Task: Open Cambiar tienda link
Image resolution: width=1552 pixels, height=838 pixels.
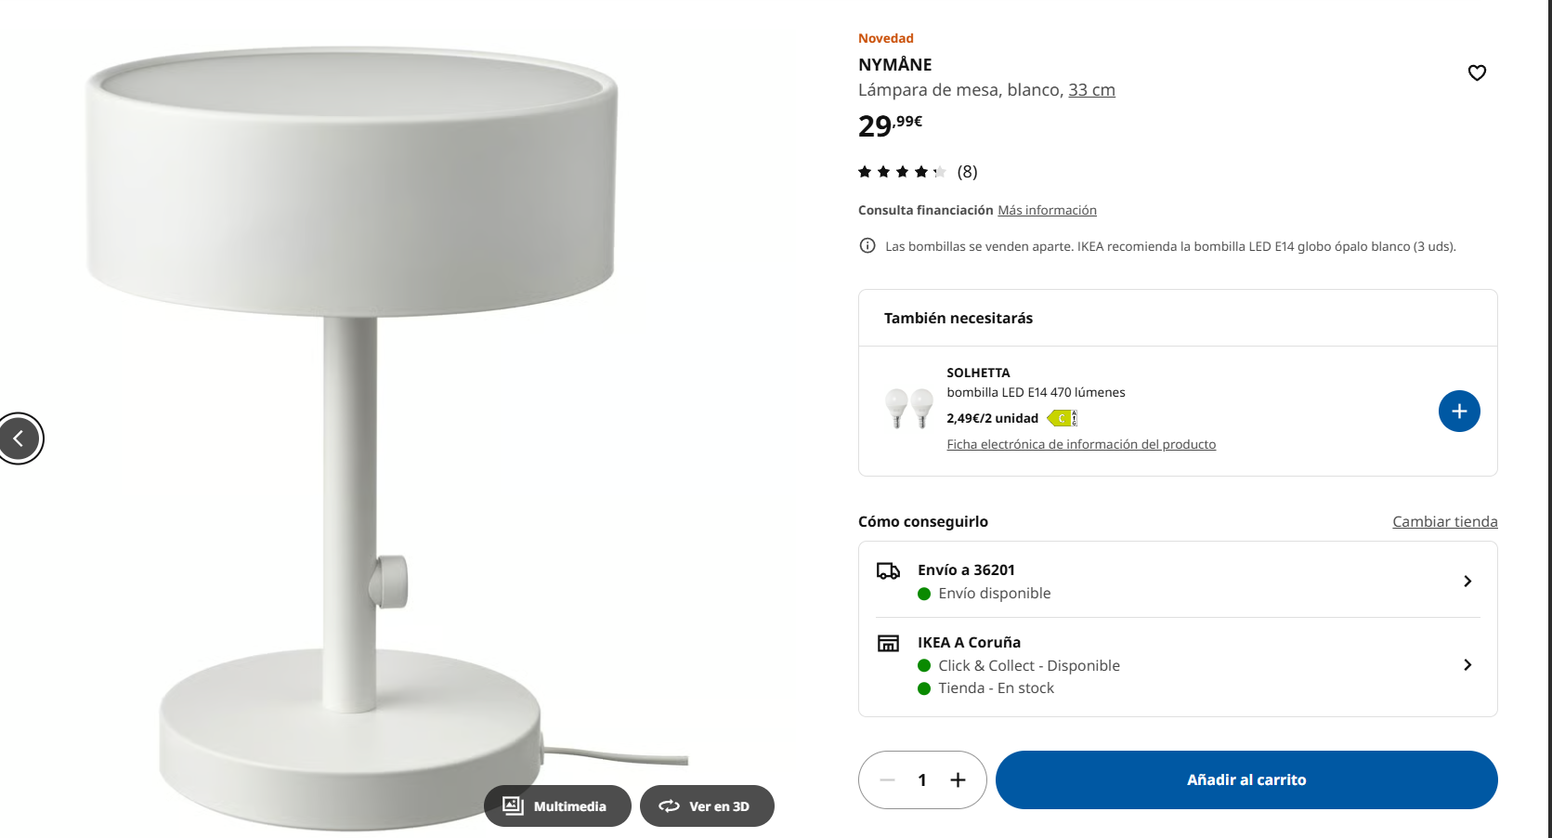Action: point(1445,522)
